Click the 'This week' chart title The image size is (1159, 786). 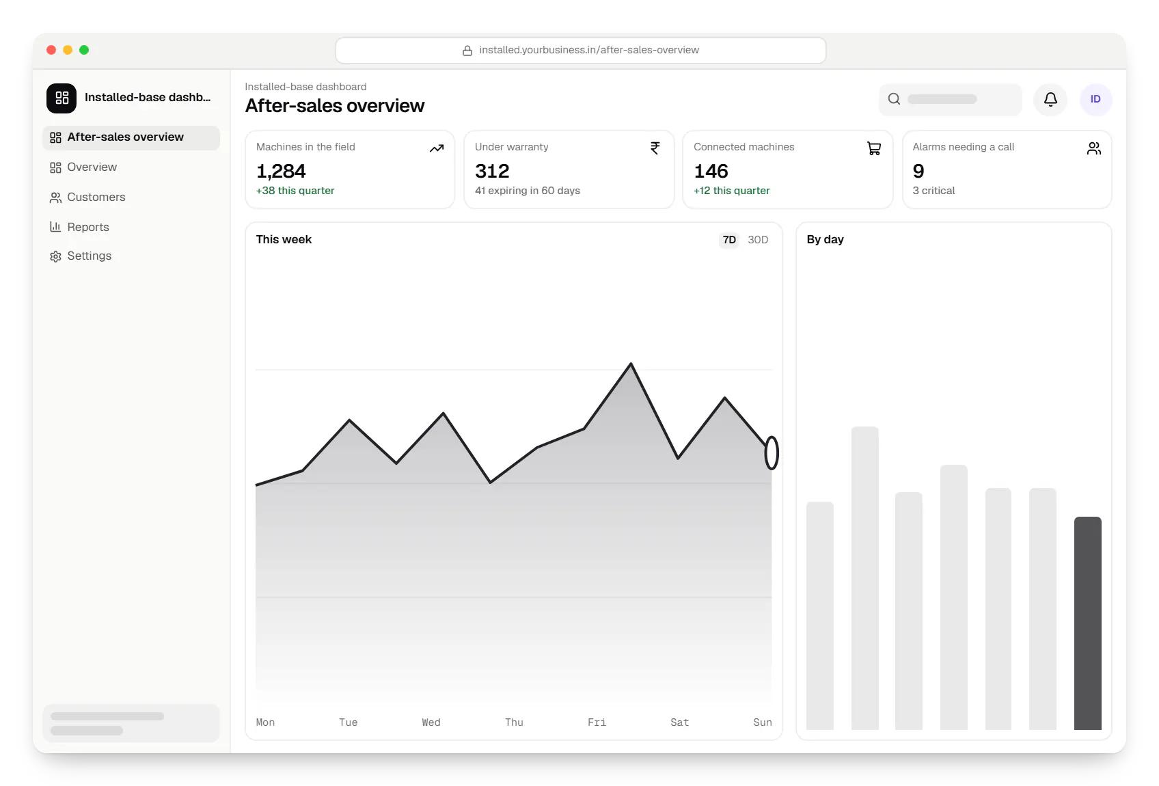click(284, 240)
